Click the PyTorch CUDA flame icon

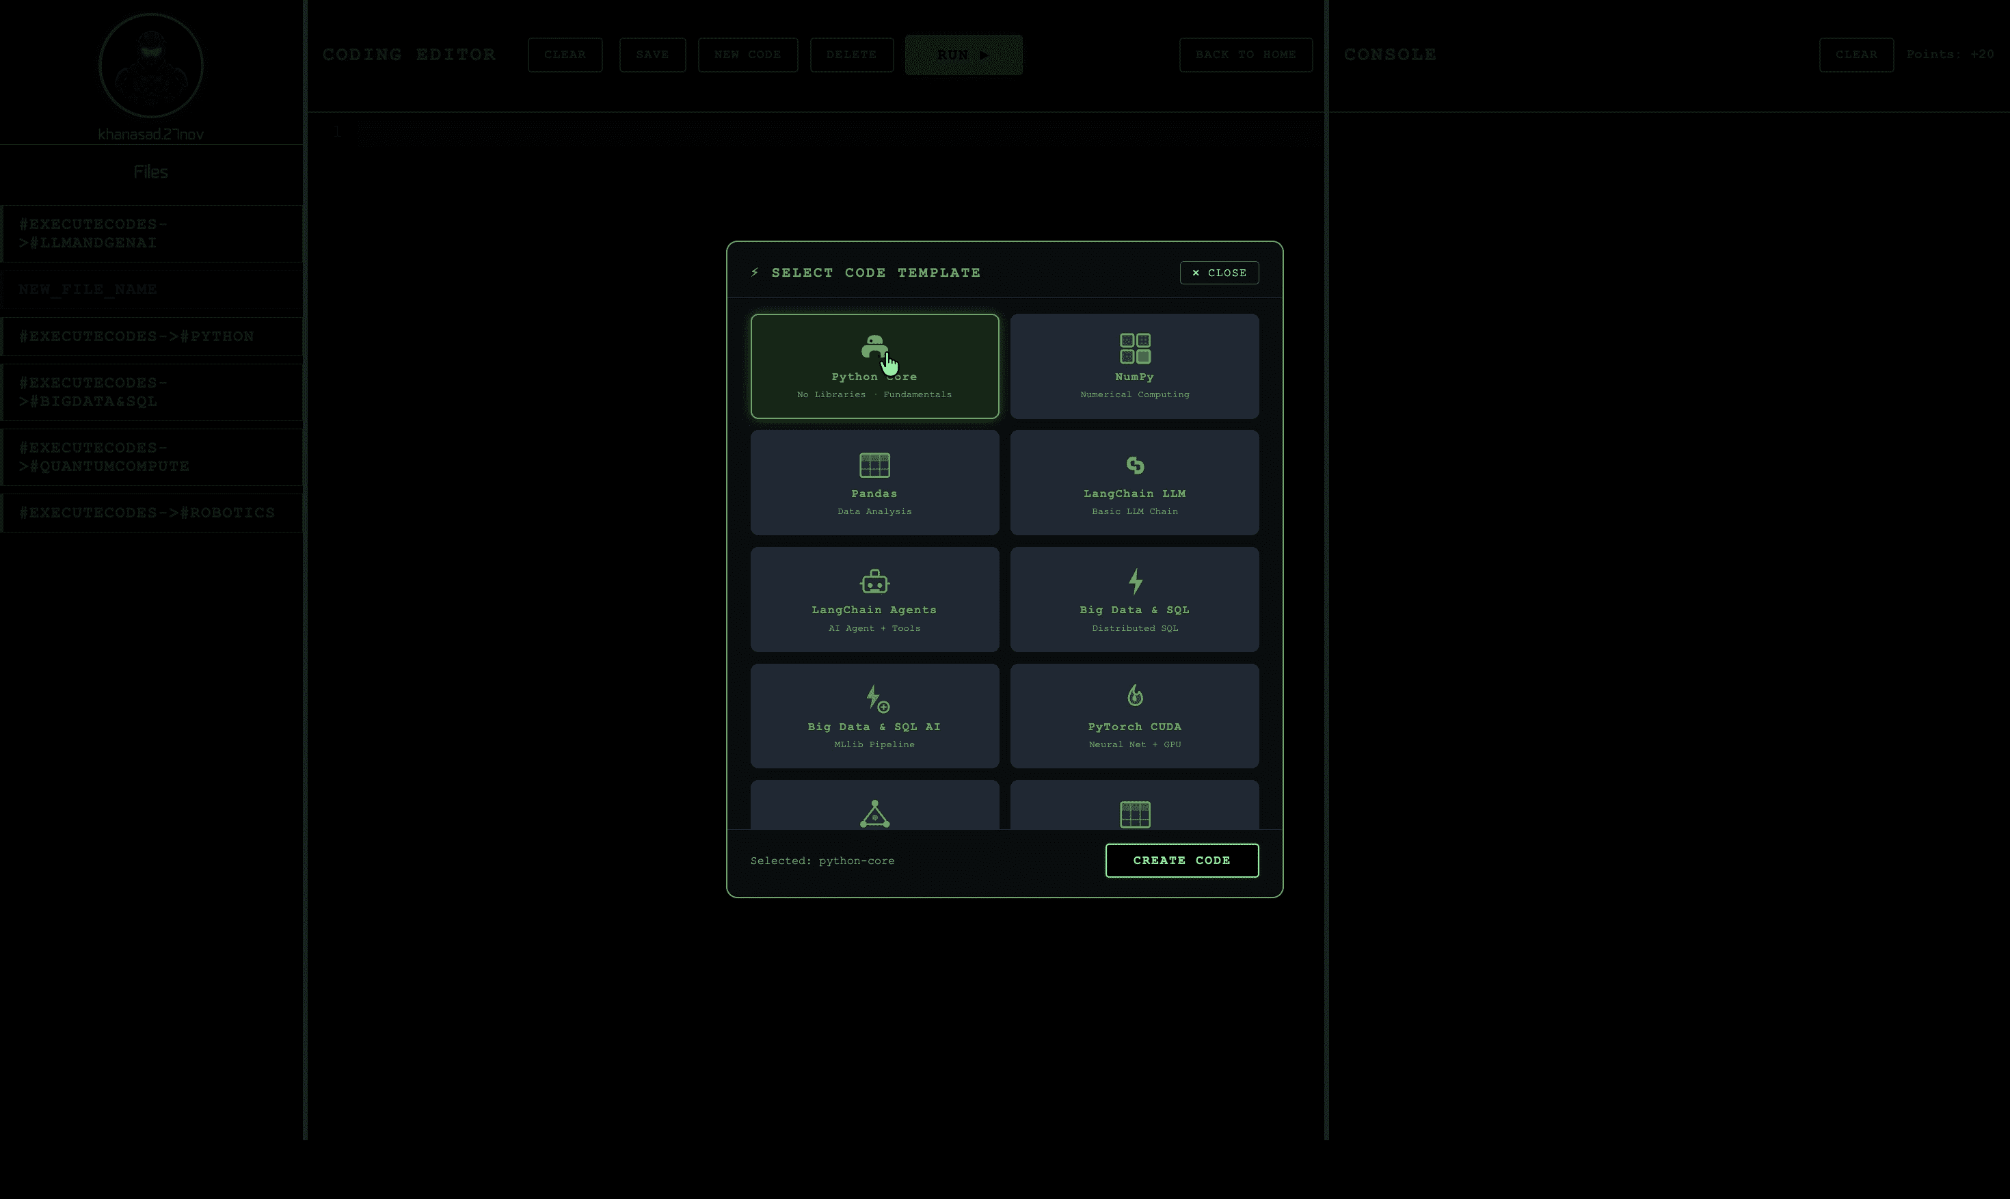[x=1134, y=696]
